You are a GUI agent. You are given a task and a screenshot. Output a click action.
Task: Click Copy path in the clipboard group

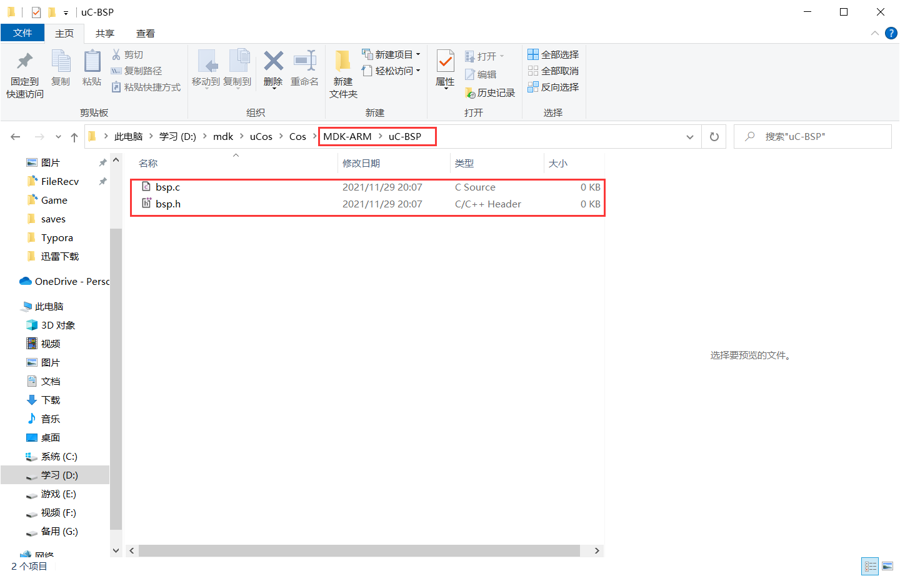click(136, 71)
